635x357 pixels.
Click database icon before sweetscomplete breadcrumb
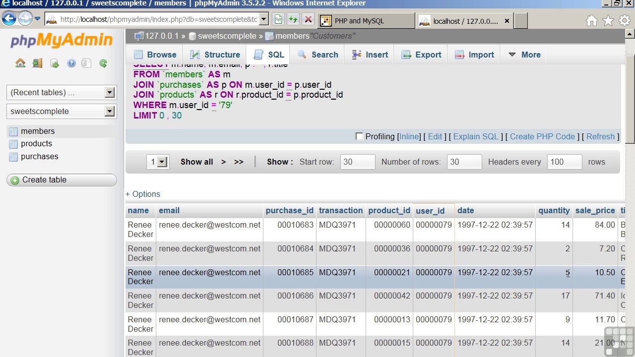click(192, 36)
